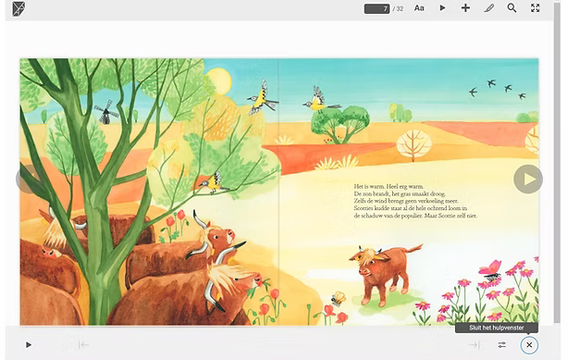Click the app logo in the top-left corner
This screenshot has height=360, width=568.
point(19,8)
